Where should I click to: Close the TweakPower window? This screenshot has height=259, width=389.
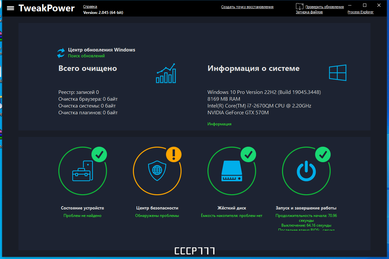coord(380,5)
